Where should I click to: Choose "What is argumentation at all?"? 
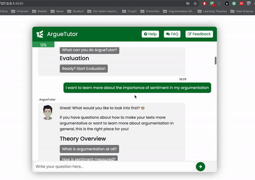pyautogui.click(x=90, y=149)
